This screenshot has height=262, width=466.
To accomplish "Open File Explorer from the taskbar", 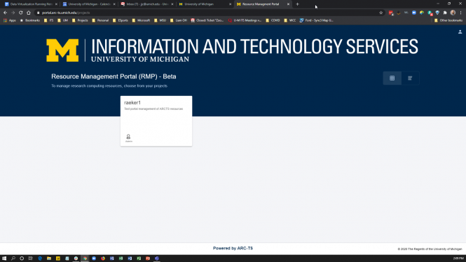I will (49, 258).
